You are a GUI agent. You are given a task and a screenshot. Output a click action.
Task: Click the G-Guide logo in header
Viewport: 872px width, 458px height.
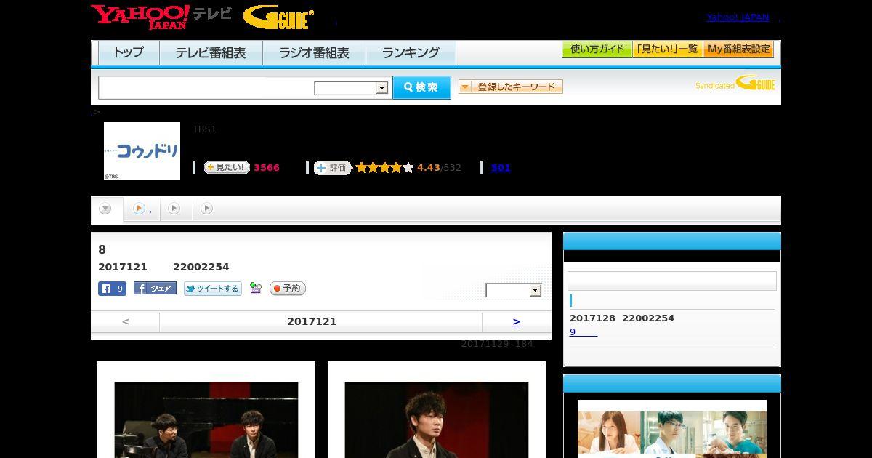click(x=278, y=17)
